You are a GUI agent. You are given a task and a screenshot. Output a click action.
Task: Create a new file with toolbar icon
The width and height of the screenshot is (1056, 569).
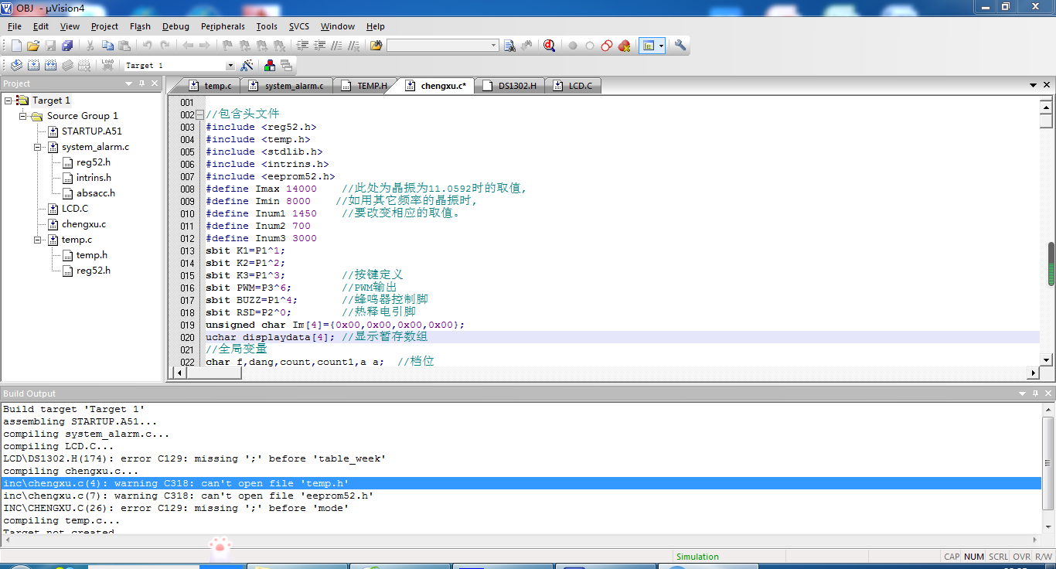coord(16,46)
